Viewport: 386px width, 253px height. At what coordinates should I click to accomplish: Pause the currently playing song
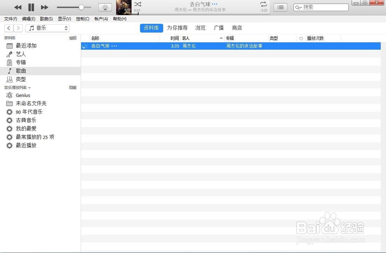(31, 7)
